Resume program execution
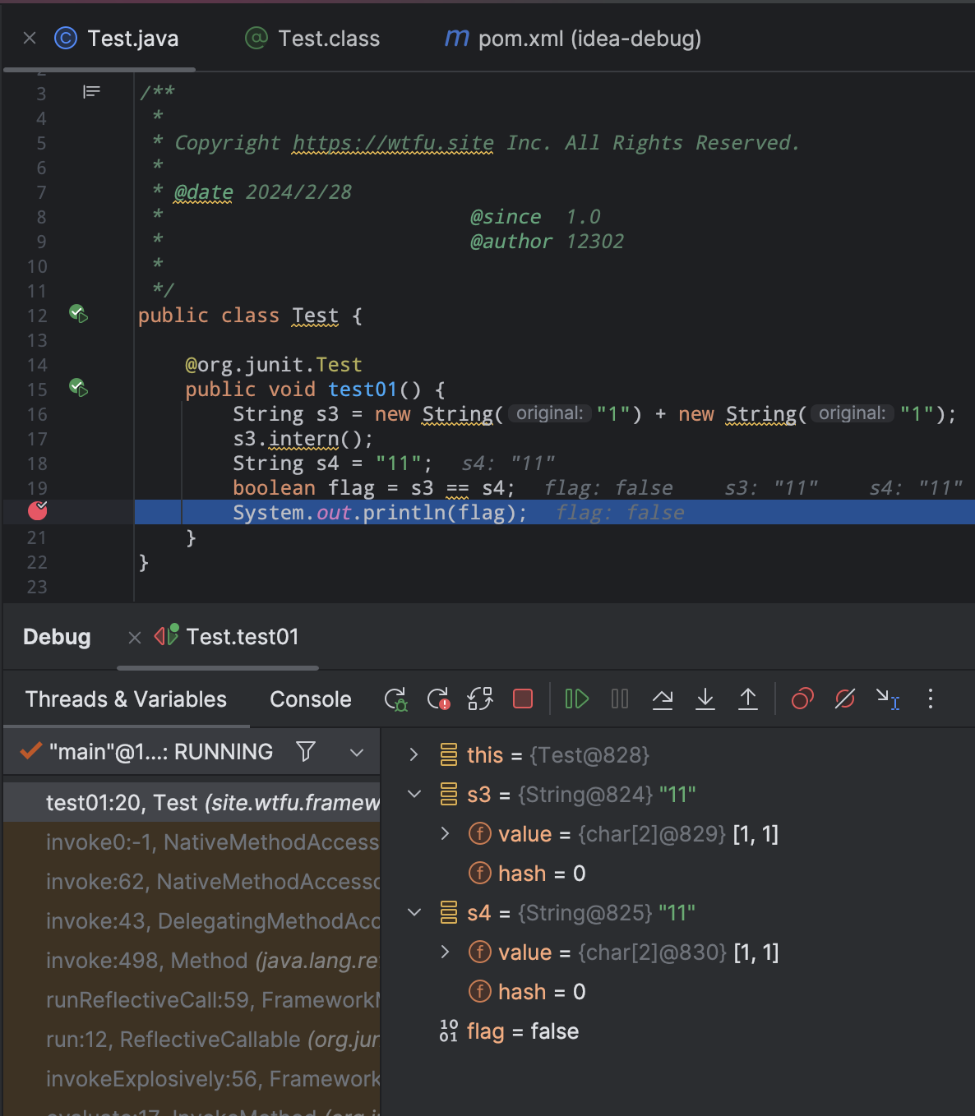This screenshot has height=1116, width=975. coord(576,699)
